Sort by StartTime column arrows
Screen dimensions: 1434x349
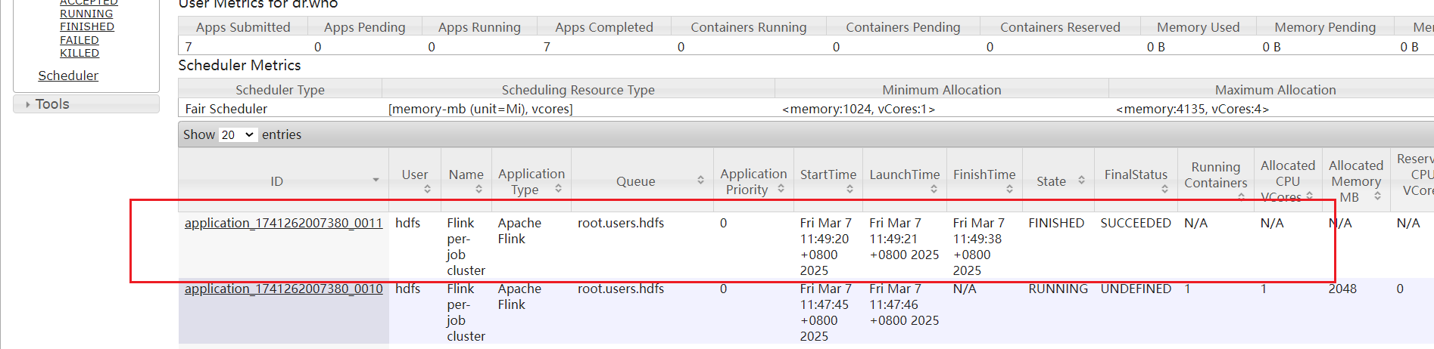click(x=849, y=189)
